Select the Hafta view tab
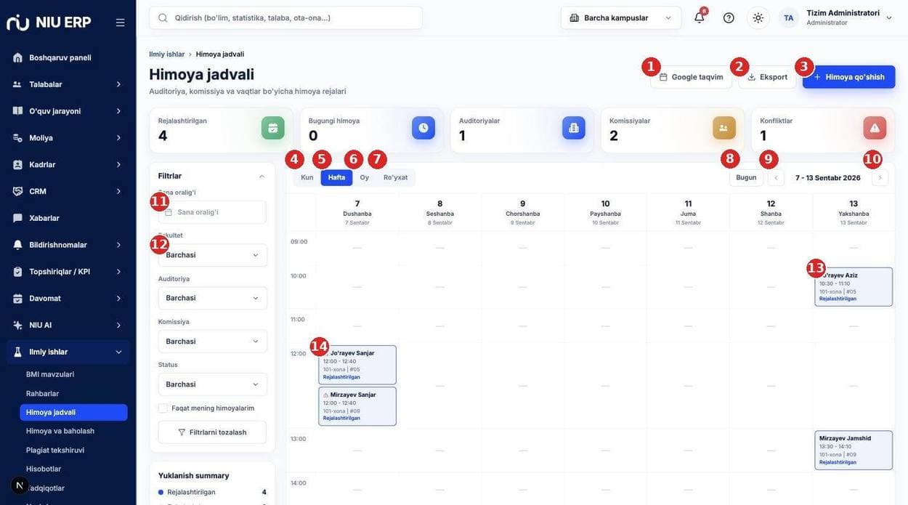The height and width of the screenshot is (505, 908). [x=336, y=177]
